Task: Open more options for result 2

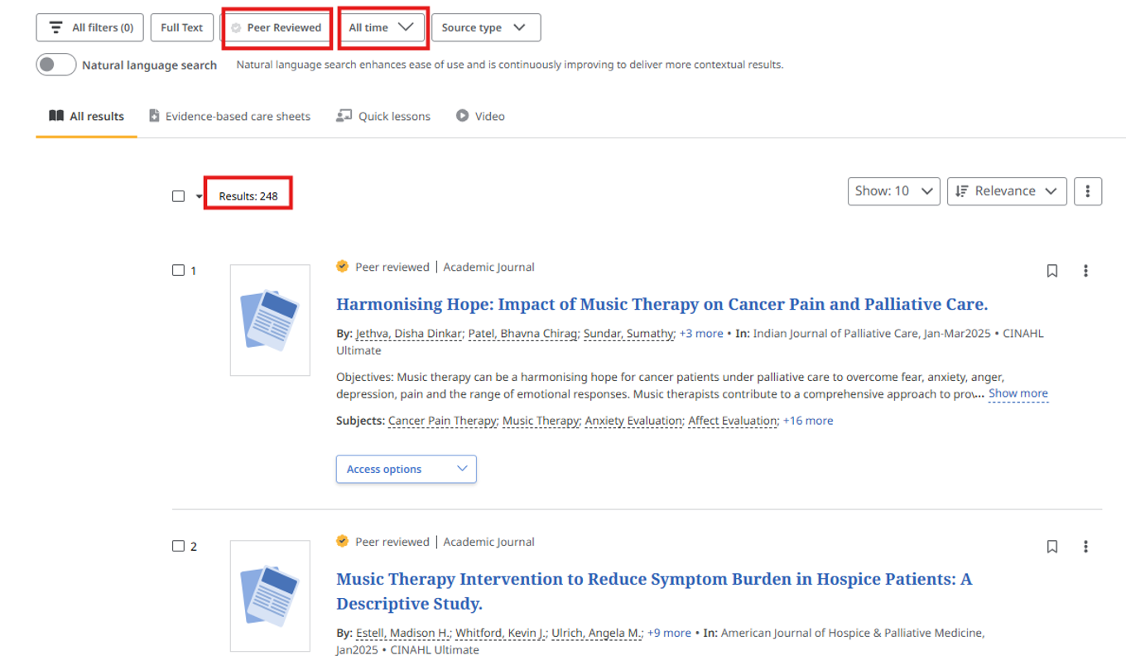Action: click(1085, 547)
